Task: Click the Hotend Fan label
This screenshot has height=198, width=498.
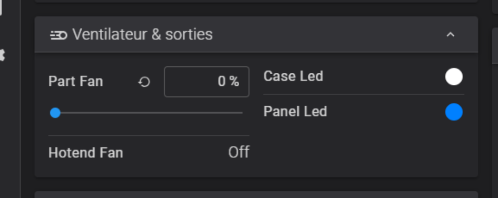Action: [86, 153]
